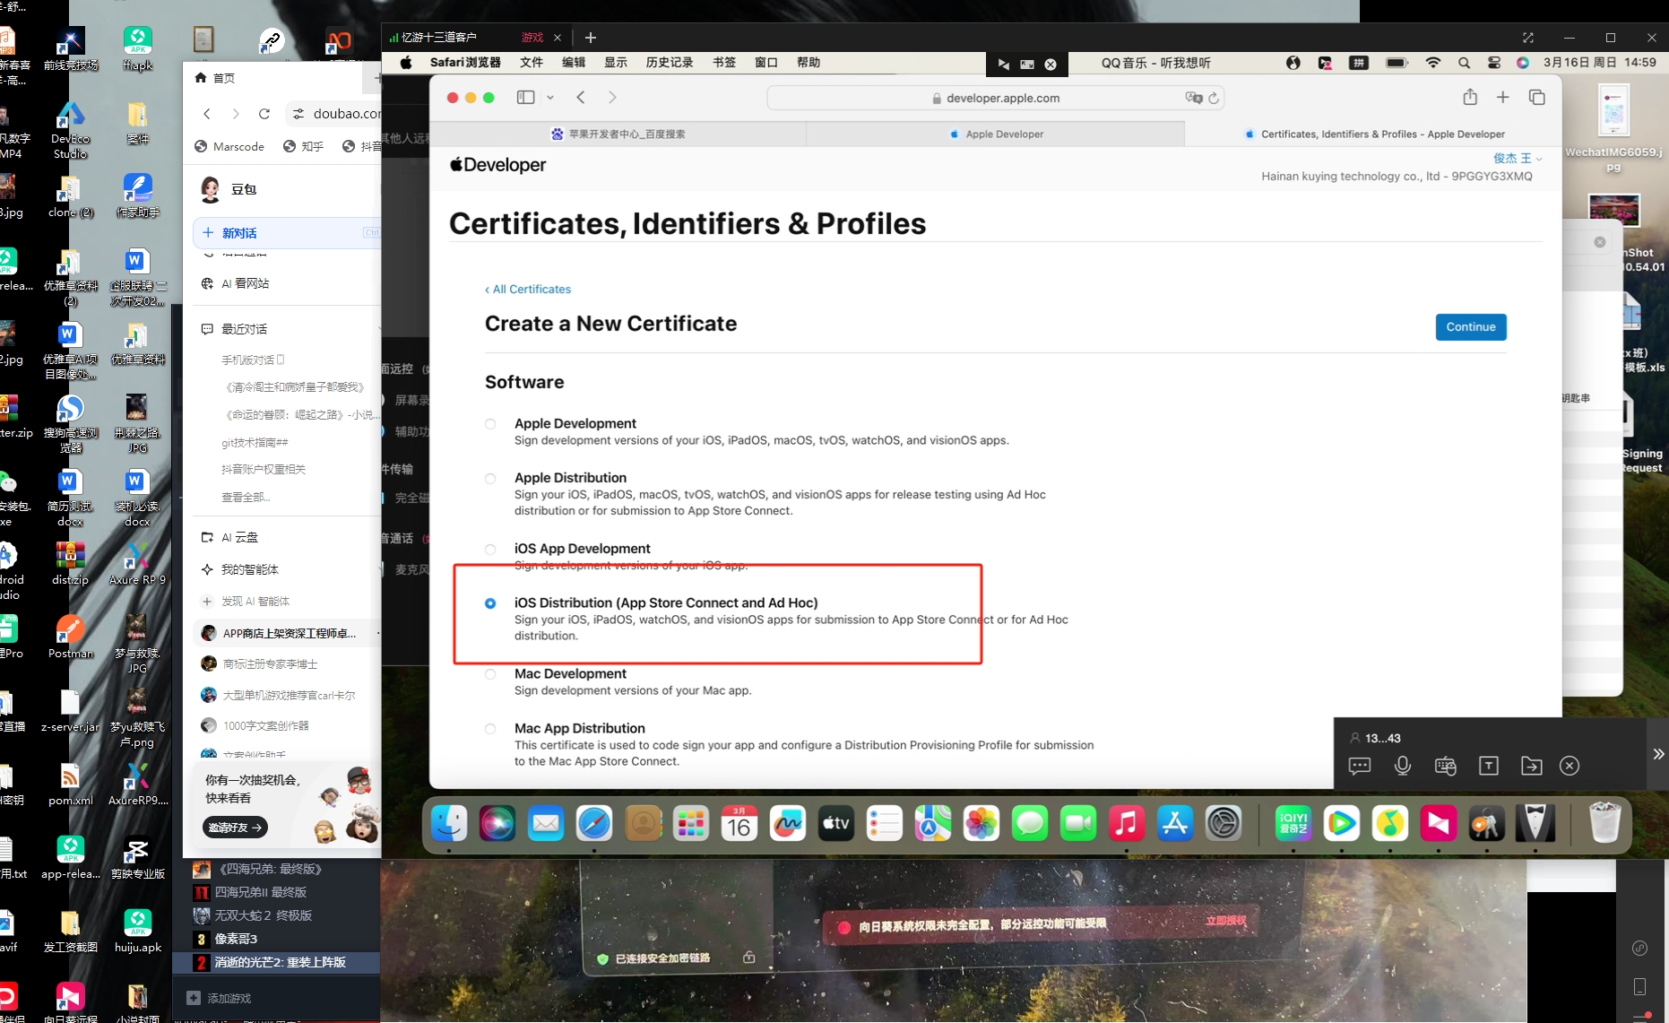Show the Safari tab overview

click(1537, 97)
